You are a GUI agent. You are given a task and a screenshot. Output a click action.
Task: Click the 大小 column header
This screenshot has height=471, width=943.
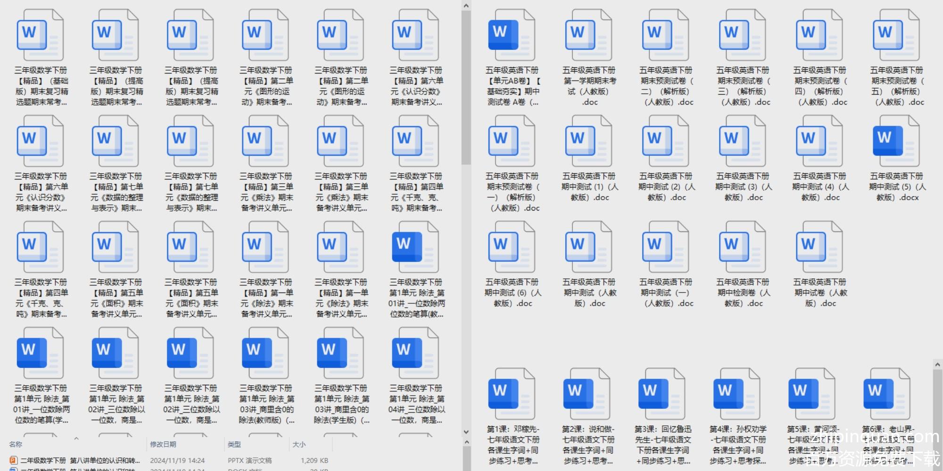click(299, 444)
